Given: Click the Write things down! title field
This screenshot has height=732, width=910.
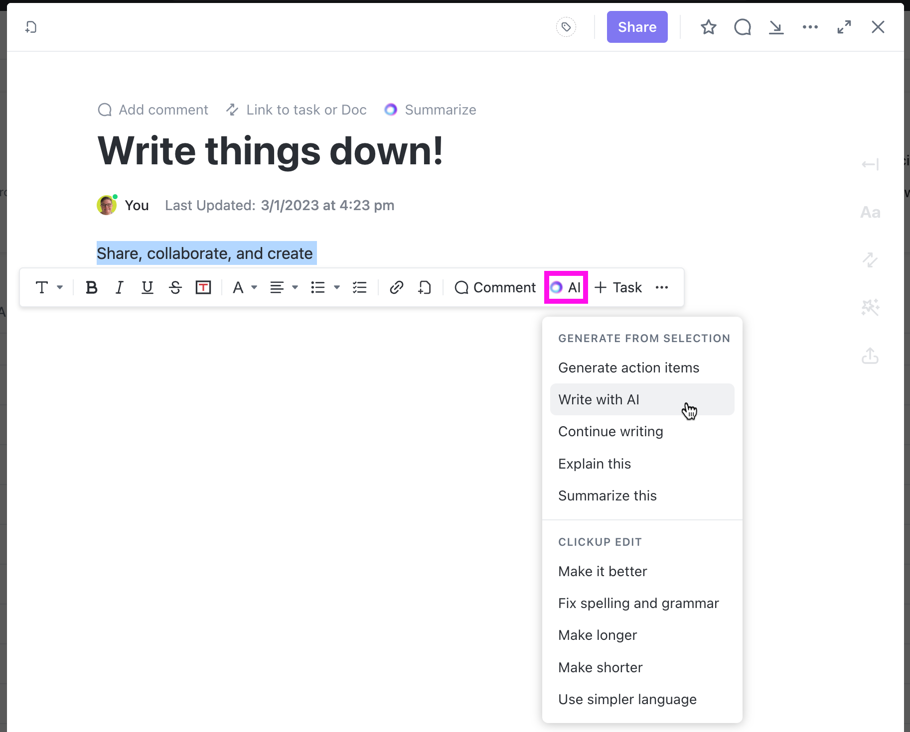Looking at the screenshot, I should 270,151.
